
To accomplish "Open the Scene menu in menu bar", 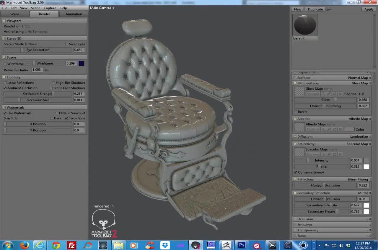I will [x=35, y=8].
